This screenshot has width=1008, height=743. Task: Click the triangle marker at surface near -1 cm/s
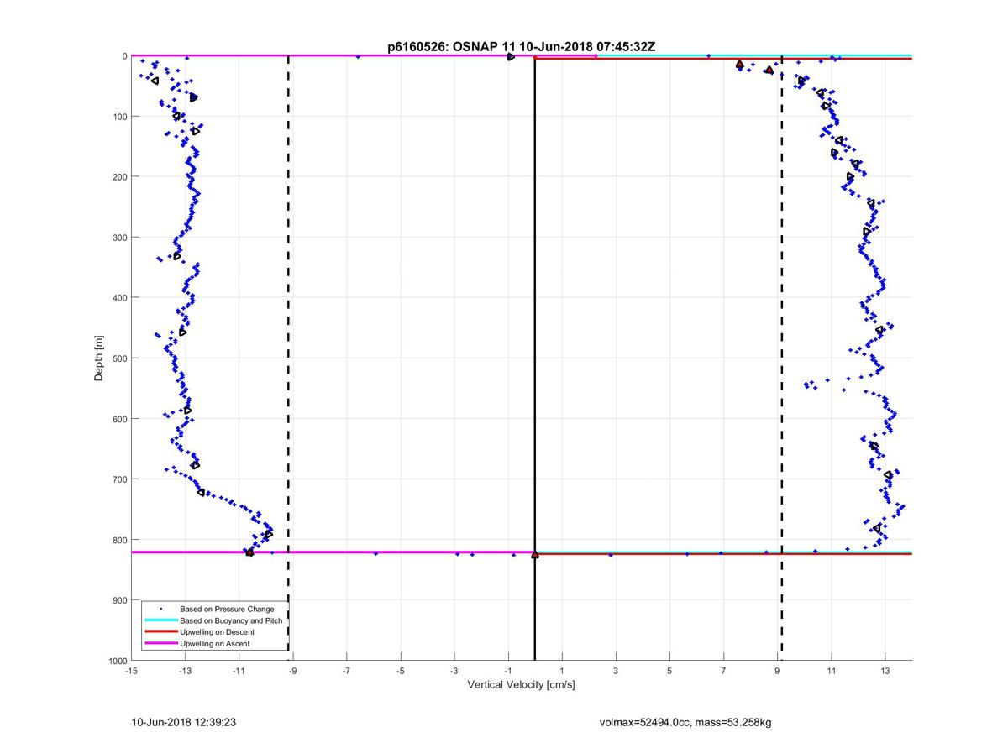pos(511,56)
